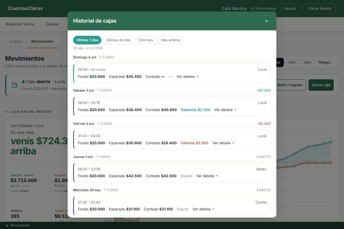Click the Contado $40.900 amount
This screenshot has height=229, width=344.
pyautogui.click(x=161, y=110)
